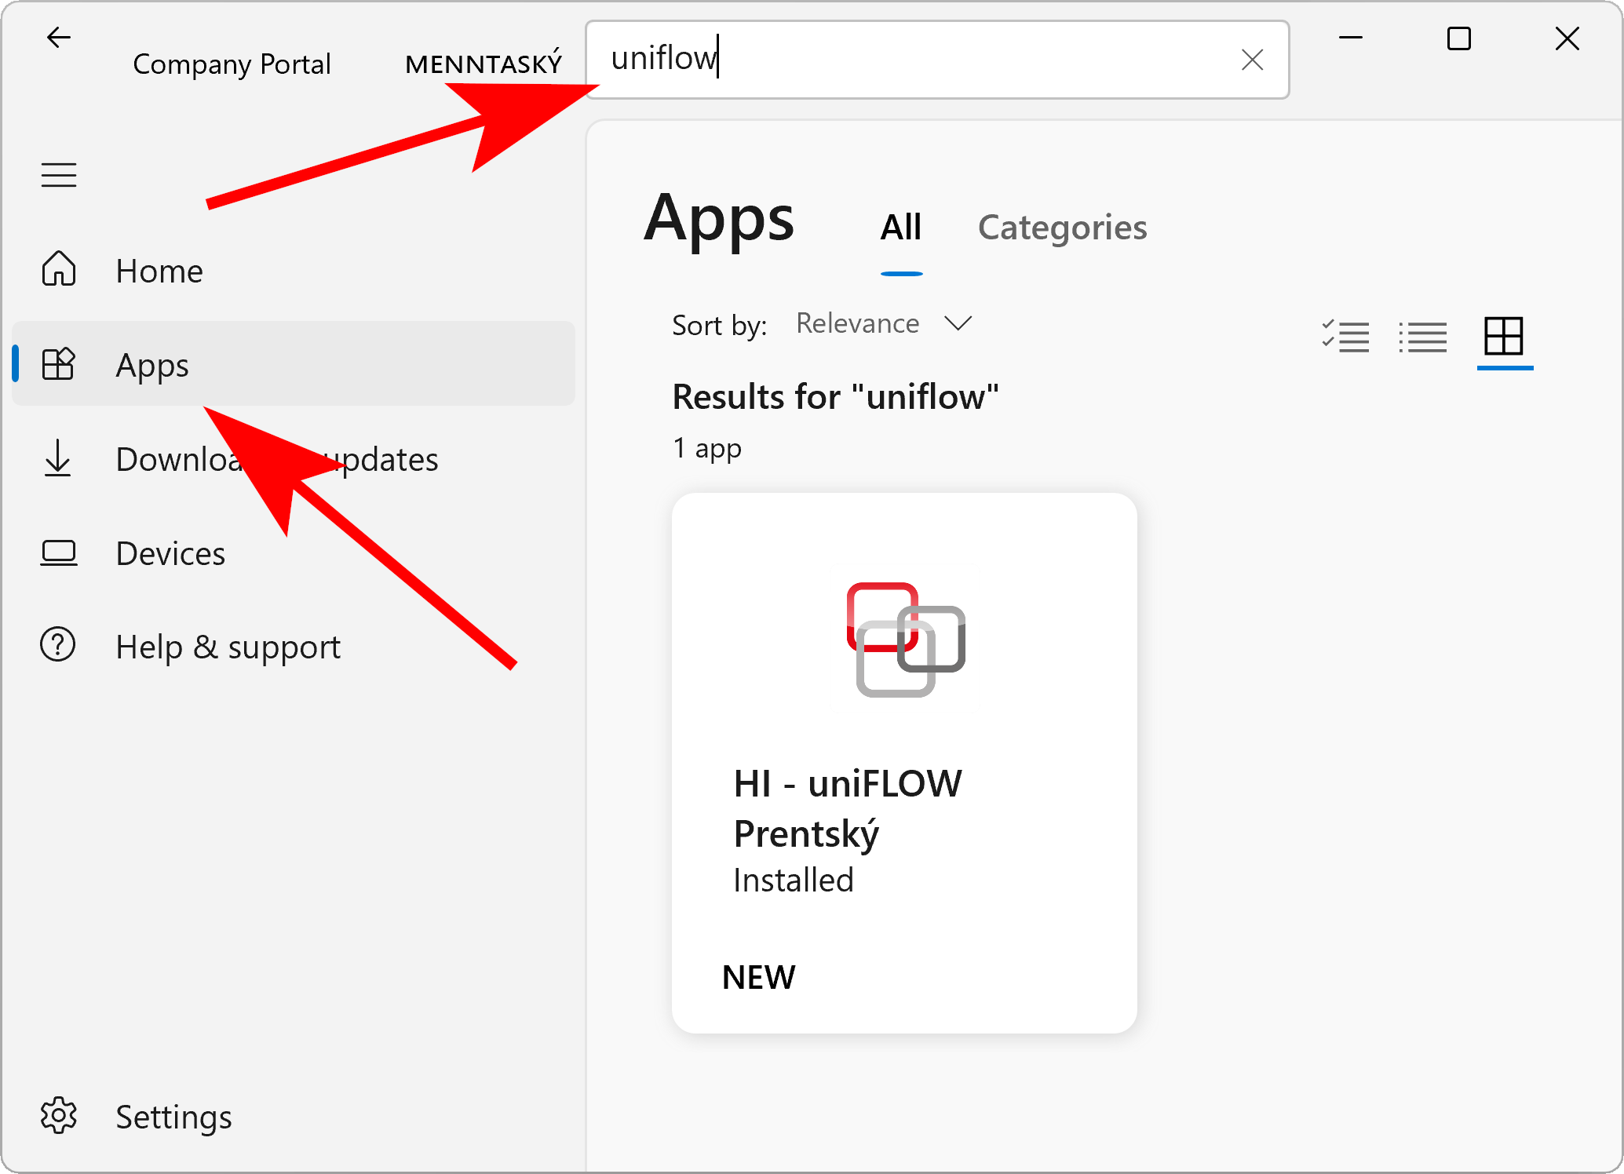Viewport: 1624px width, 1174px height.
Task: Click the "1 app" result count
Action: point(707,448)
